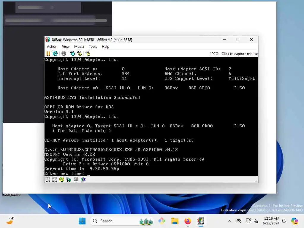Image resolution: width=304 pixels, height=228 pixels.
Task: Click the network display tray icon
Action: (x=248, y=221)
